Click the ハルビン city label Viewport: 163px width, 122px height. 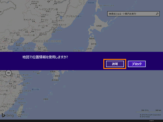45,15
